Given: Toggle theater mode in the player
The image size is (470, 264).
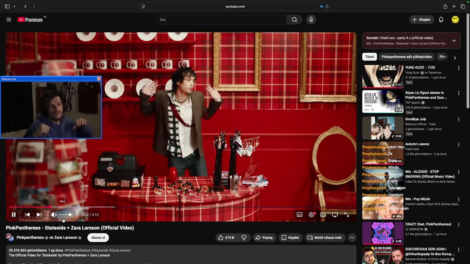Looking at the screenshot, I should 323,214.
